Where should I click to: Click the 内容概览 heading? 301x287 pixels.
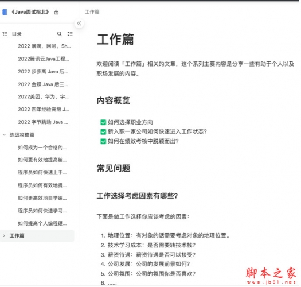tap(114, 100)
